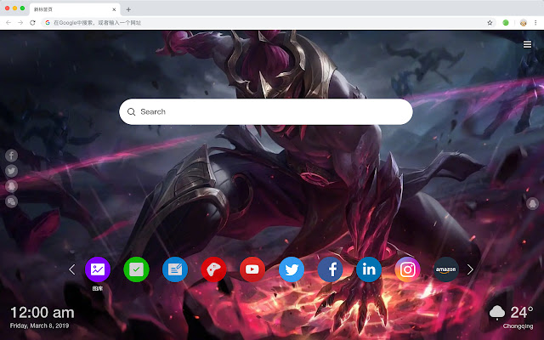Open the Amazon shortcut

[446, 269]
